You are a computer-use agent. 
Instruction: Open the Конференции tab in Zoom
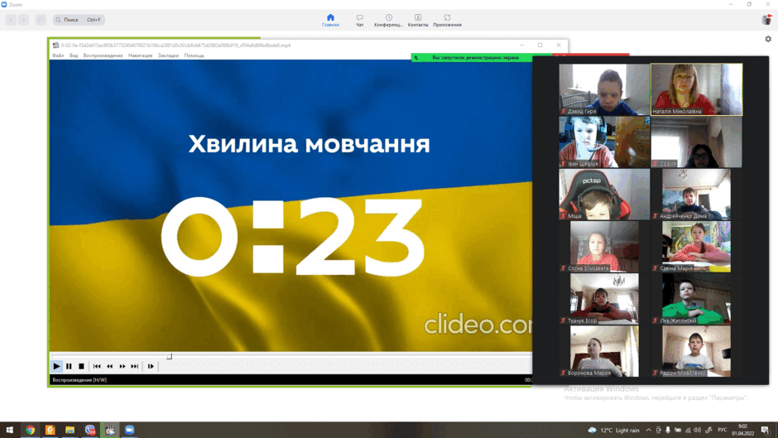click(x=388, y=20)
